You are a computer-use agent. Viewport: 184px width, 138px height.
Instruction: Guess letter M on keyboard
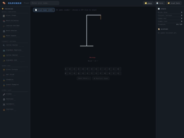click(119, 69)
